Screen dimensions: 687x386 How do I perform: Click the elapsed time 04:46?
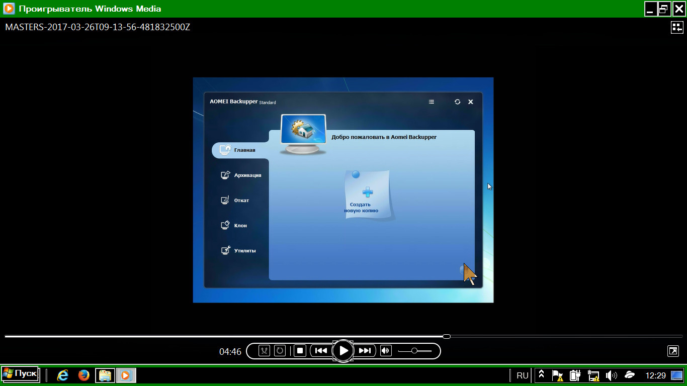[x=230, y=352]
